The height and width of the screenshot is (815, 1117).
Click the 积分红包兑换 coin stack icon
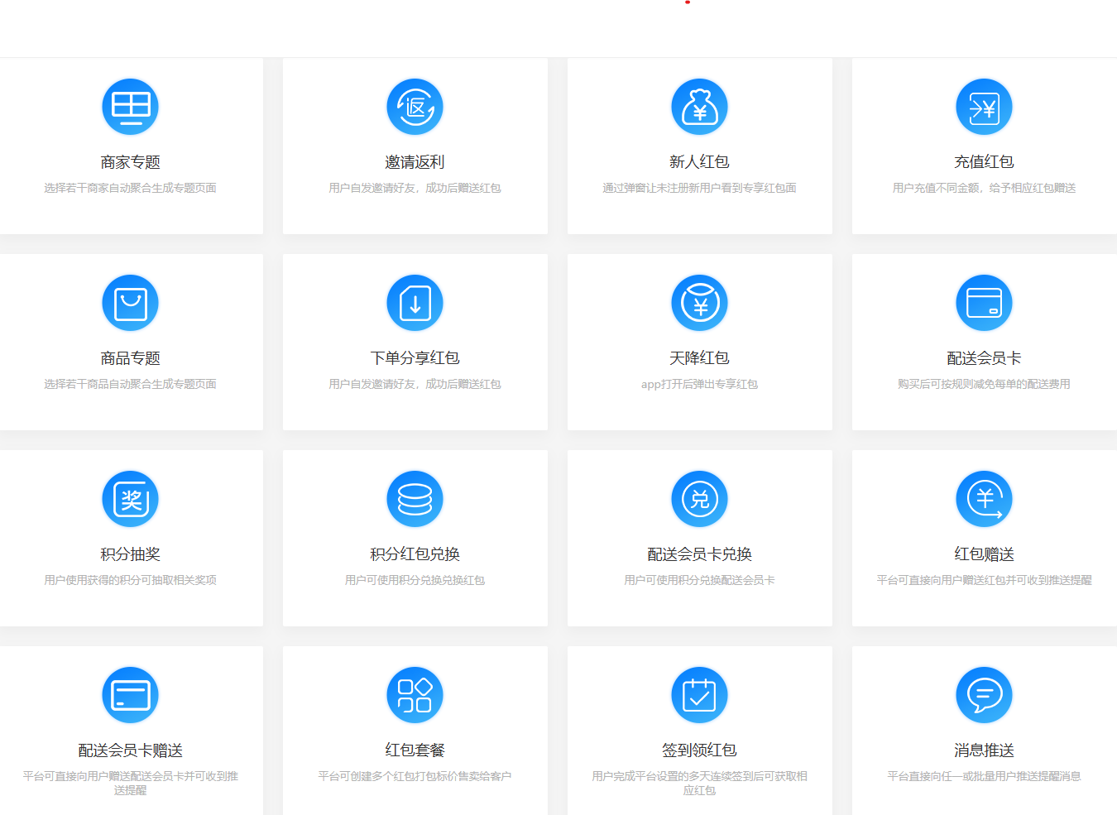click(415, 499)
